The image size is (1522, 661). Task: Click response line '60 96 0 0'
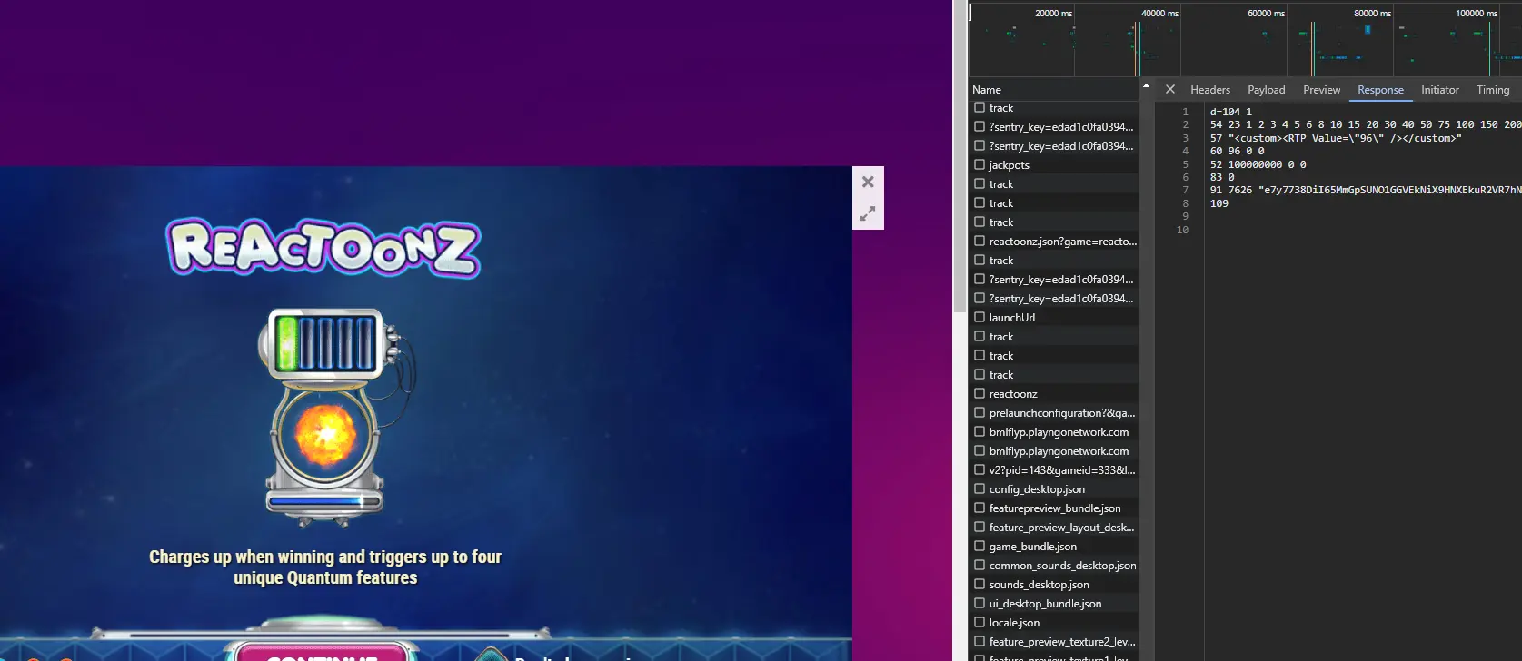[1237, 151]
